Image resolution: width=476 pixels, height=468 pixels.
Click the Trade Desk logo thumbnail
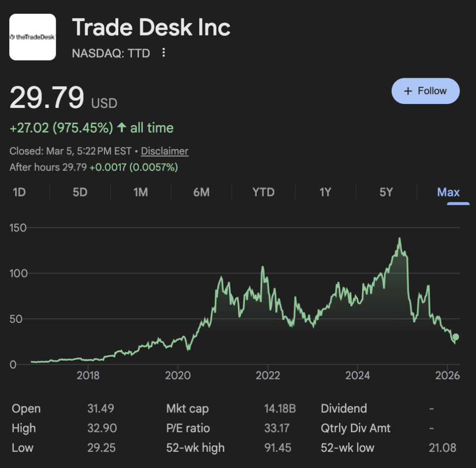(33, 37)
